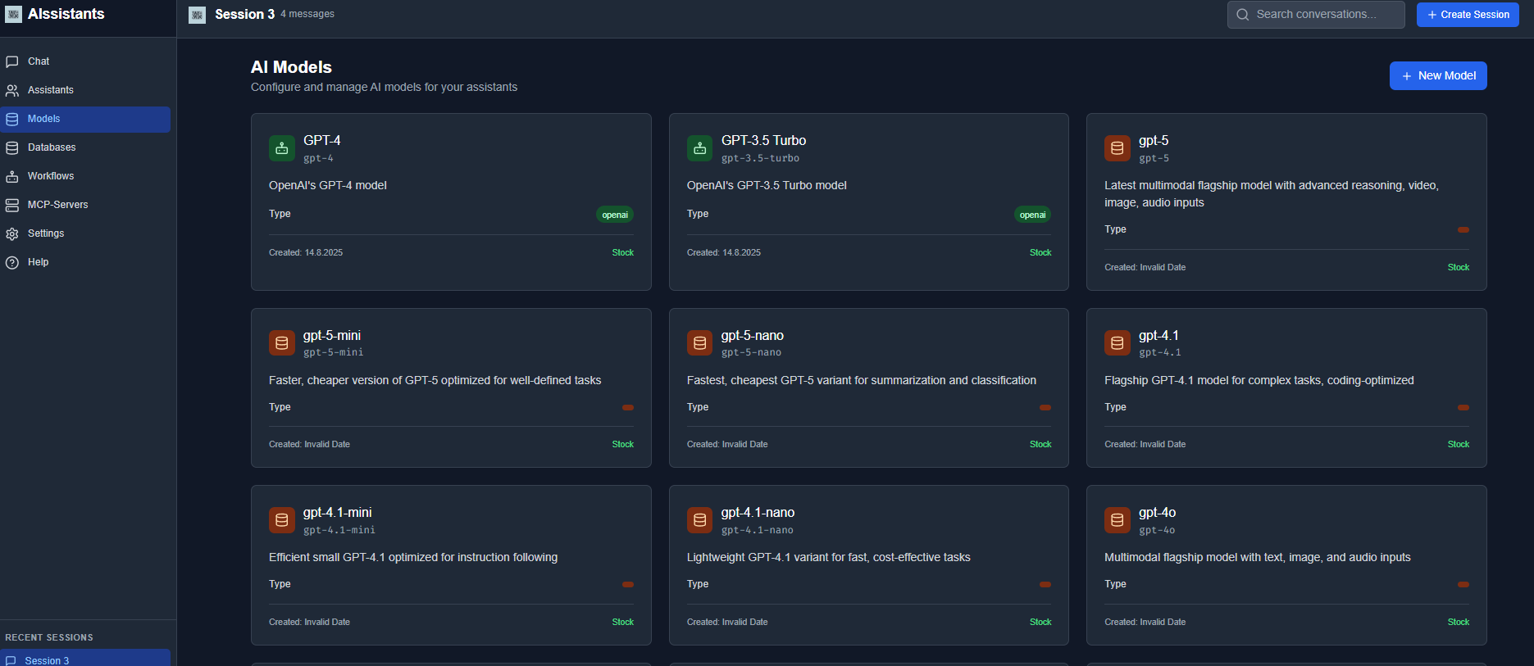Click the Session 3 title in header
The height and width of the screenshot is (666, 1534).
click(244, 15)
